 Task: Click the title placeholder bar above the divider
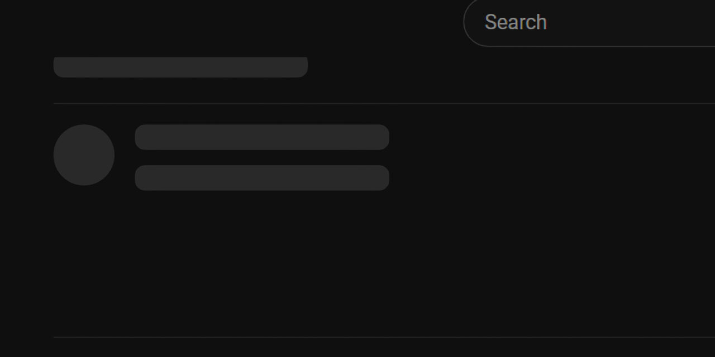(180, 67)
